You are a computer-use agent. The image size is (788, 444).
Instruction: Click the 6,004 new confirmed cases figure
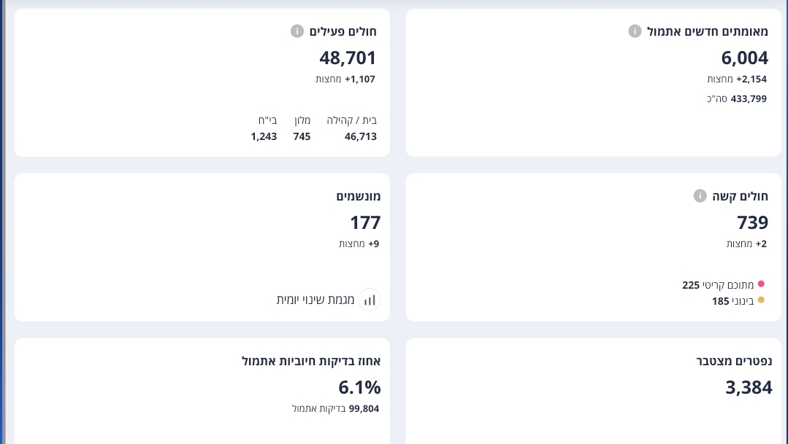click(744, 58)
